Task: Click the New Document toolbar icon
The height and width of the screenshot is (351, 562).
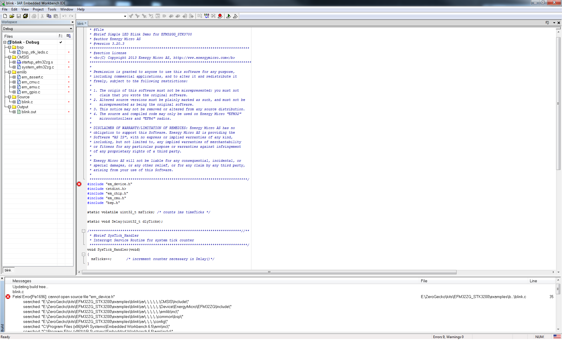Action: [5, 16]
